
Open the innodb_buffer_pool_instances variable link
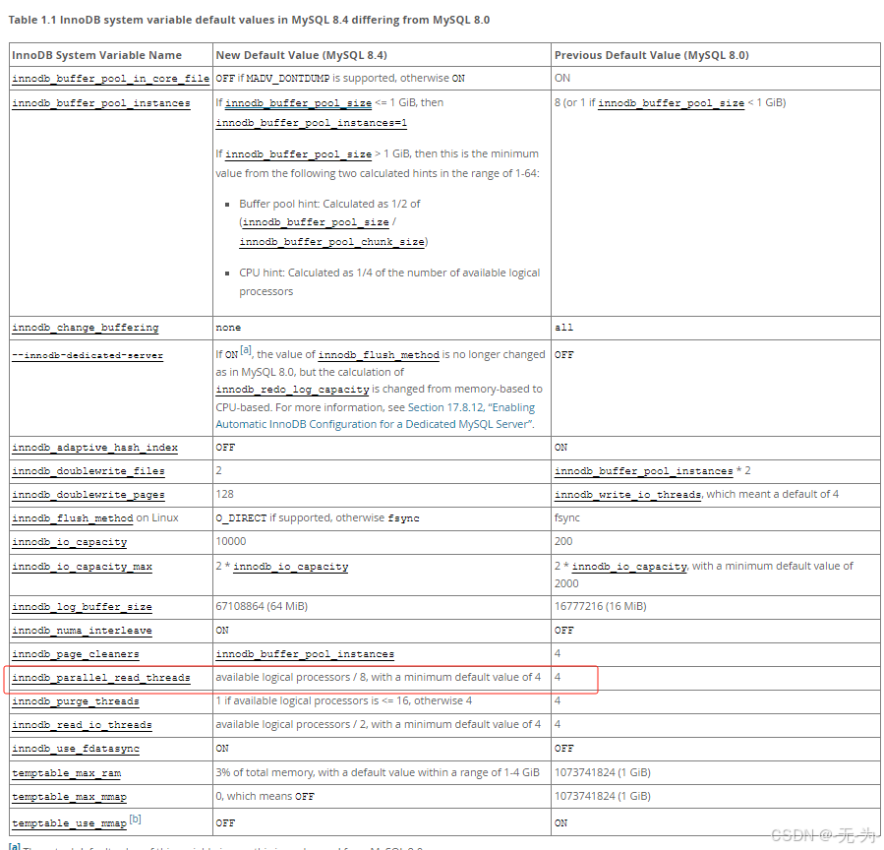coord(104,102)
